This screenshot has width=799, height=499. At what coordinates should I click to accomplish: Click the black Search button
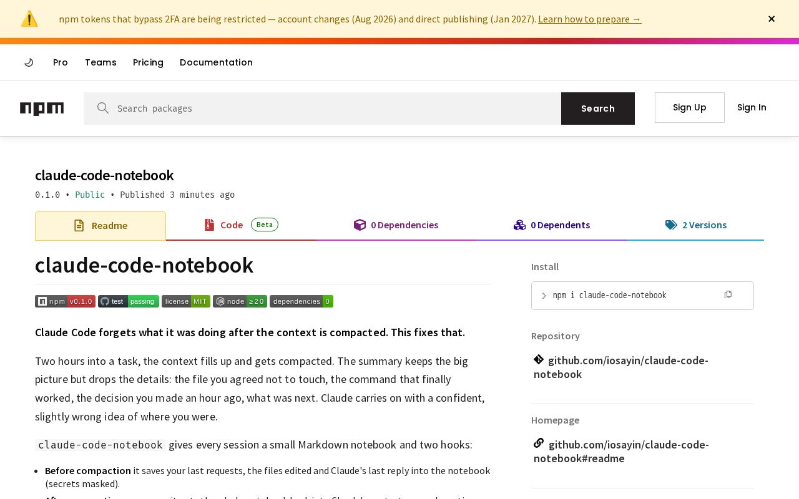point(598,109)
